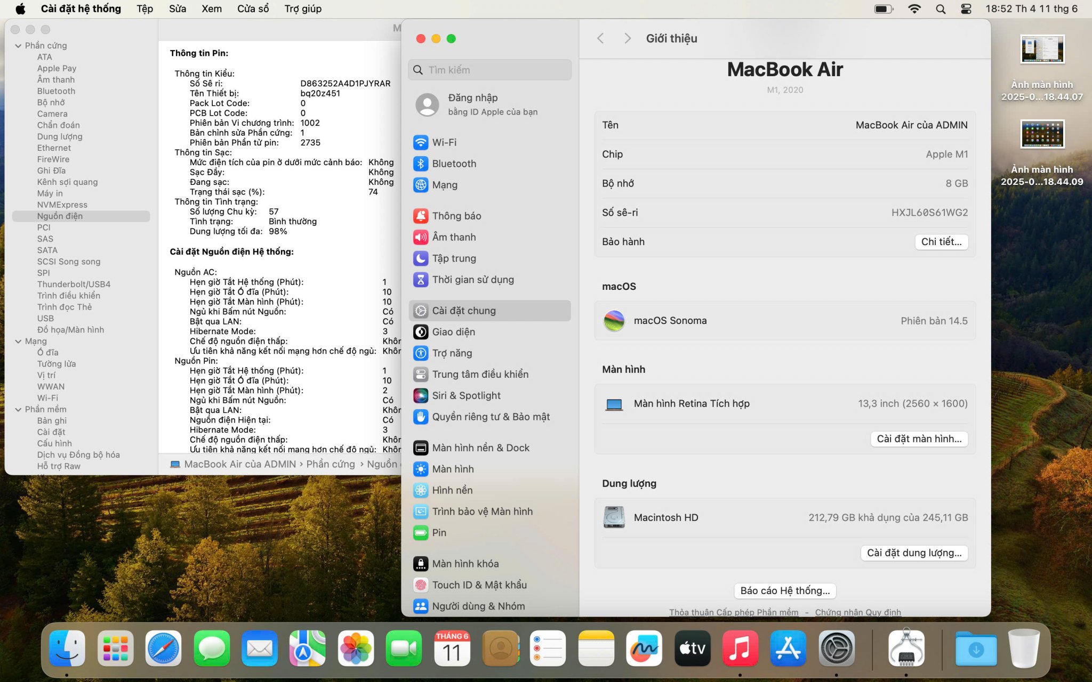The height and width of the screenshot is (682, 1092).
Task: Click Chi tiết… warranty button
Action: click(x=941, y=242)
